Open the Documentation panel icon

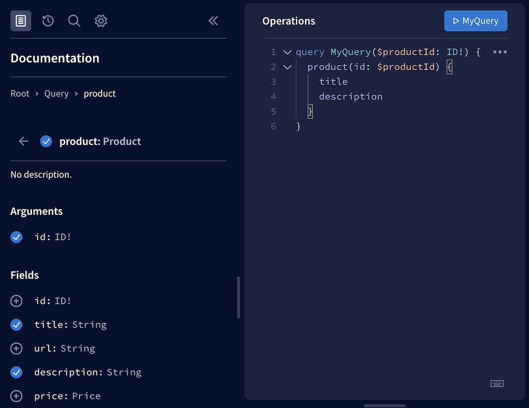[21, 21]
